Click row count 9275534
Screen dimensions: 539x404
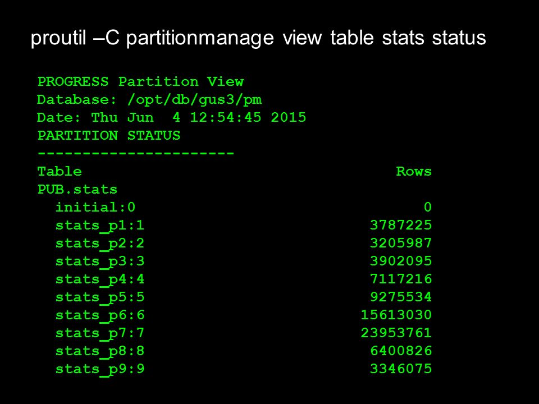401,297
